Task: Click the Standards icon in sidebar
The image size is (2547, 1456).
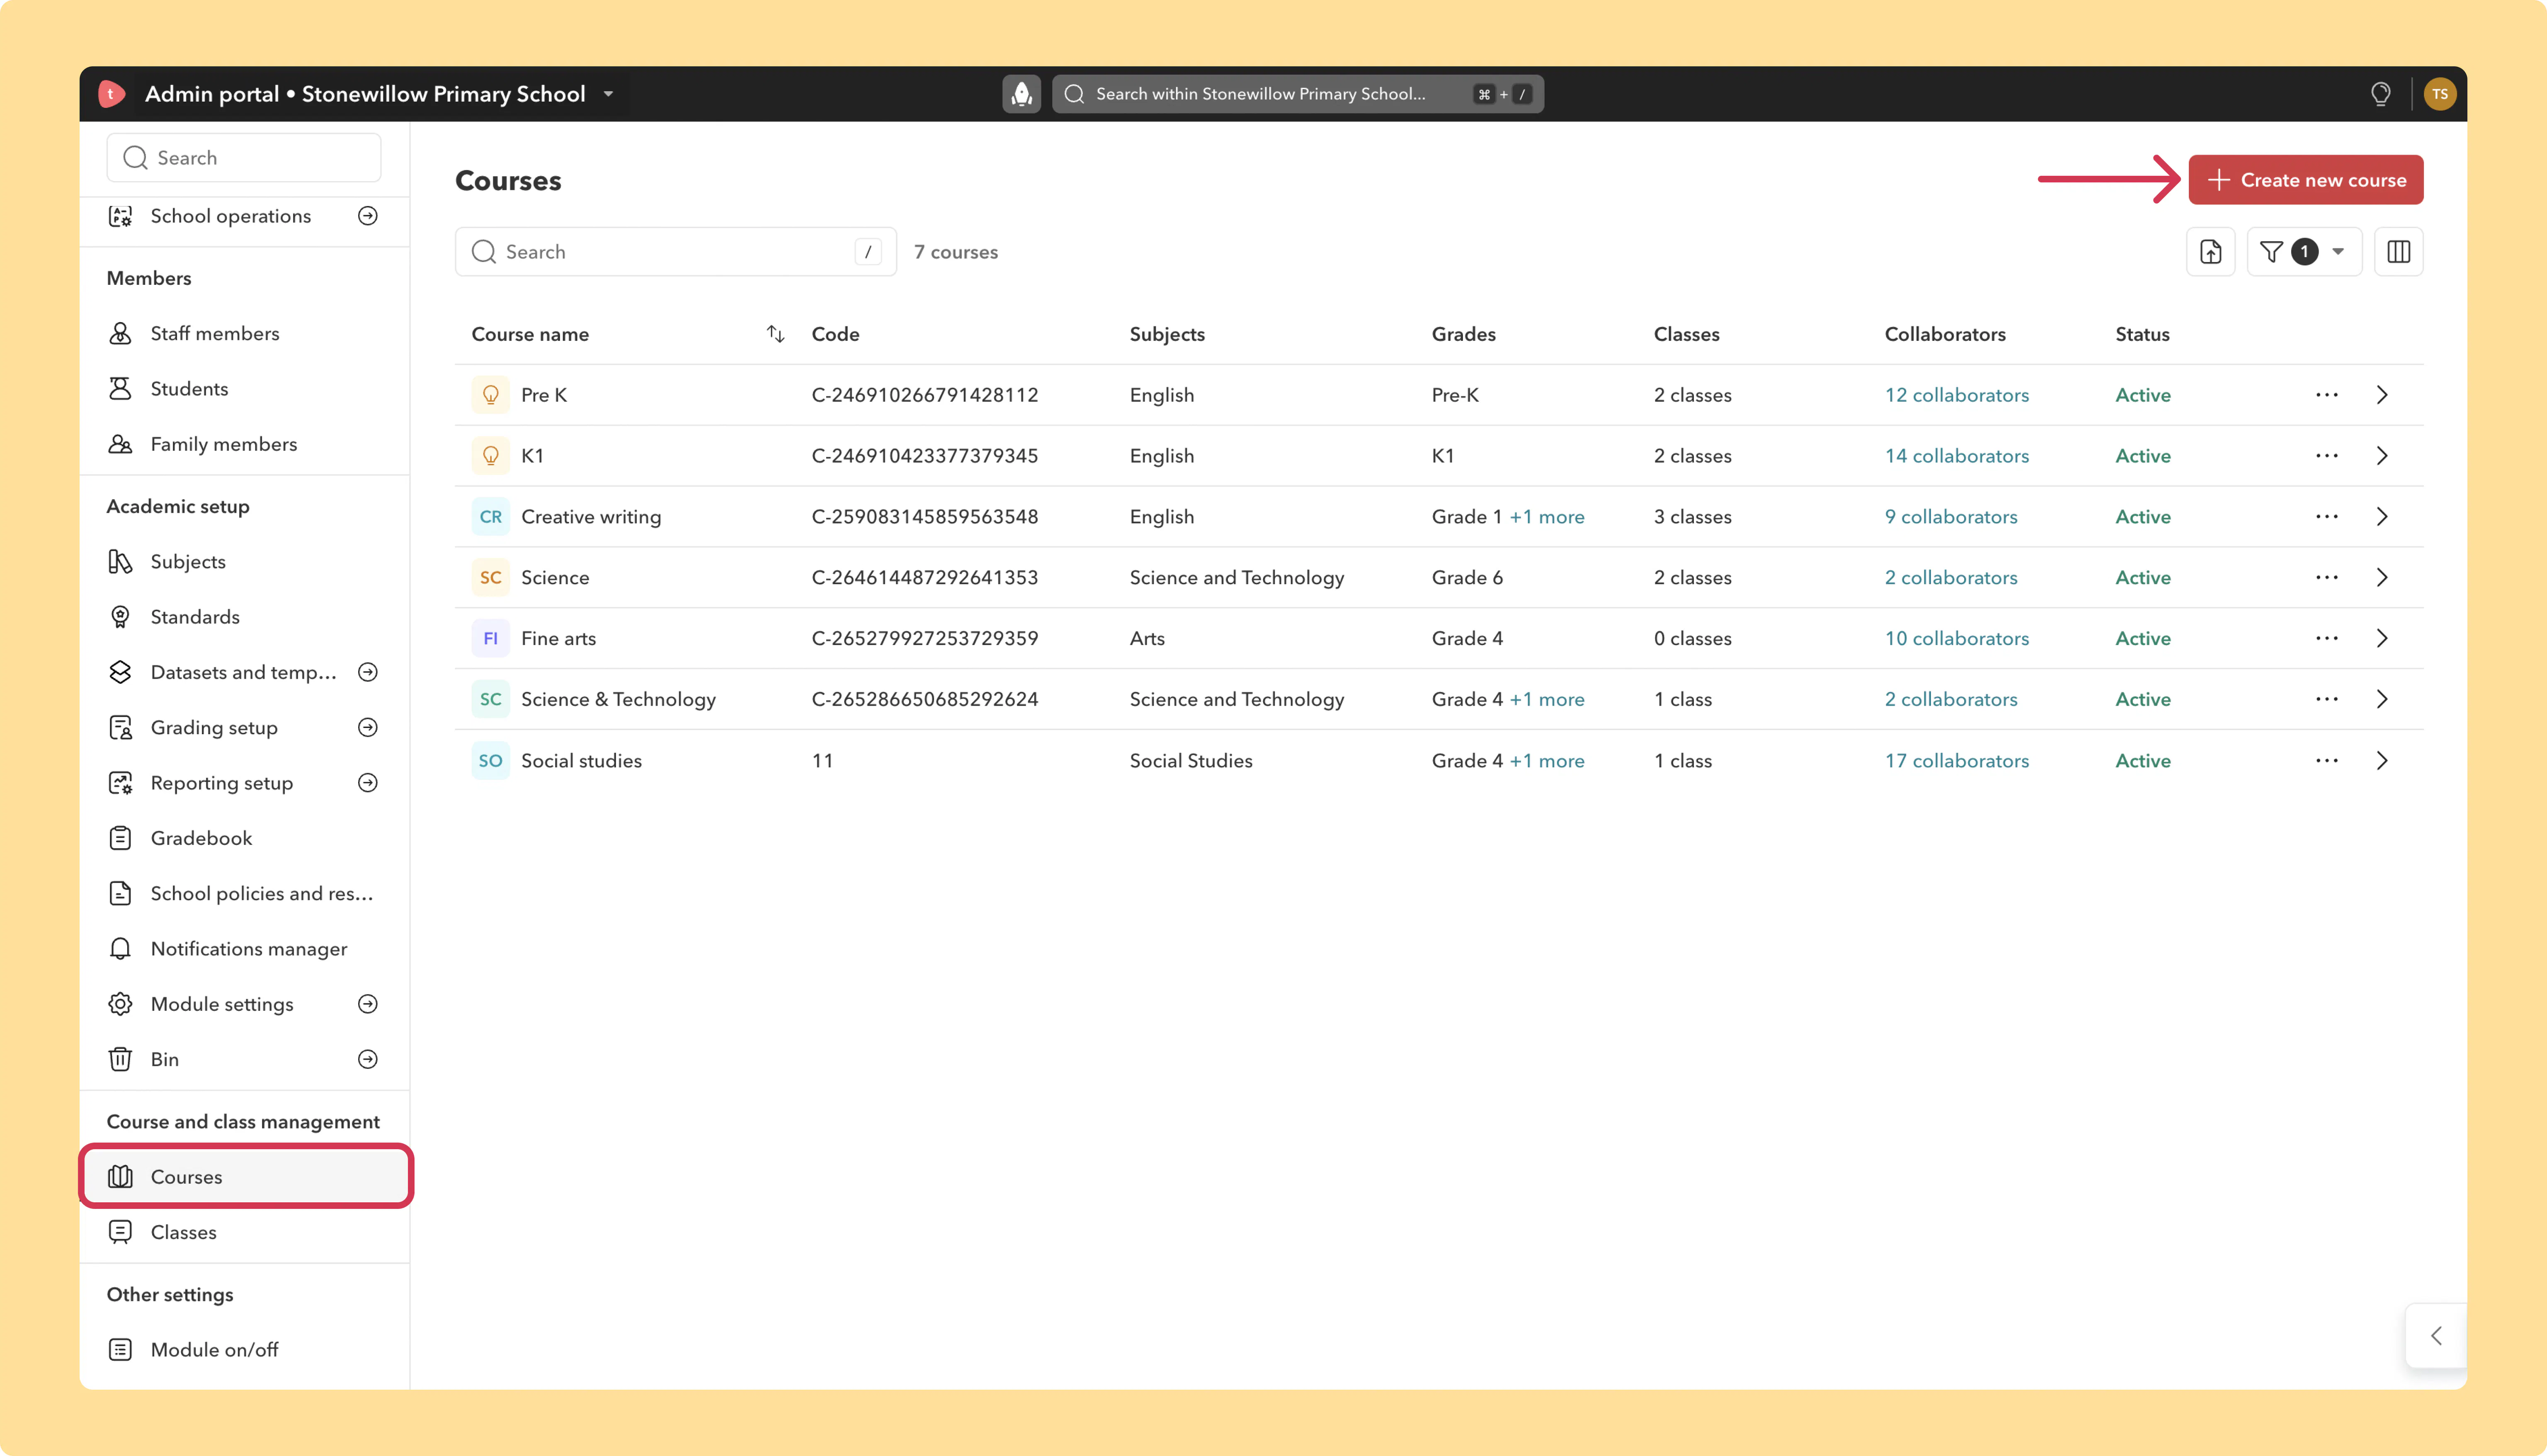Action: pos(120,617)
